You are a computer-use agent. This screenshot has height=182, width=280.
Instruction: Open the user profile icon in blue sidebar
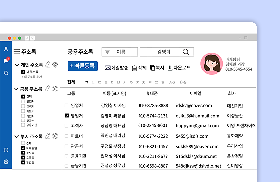[6, 49]
